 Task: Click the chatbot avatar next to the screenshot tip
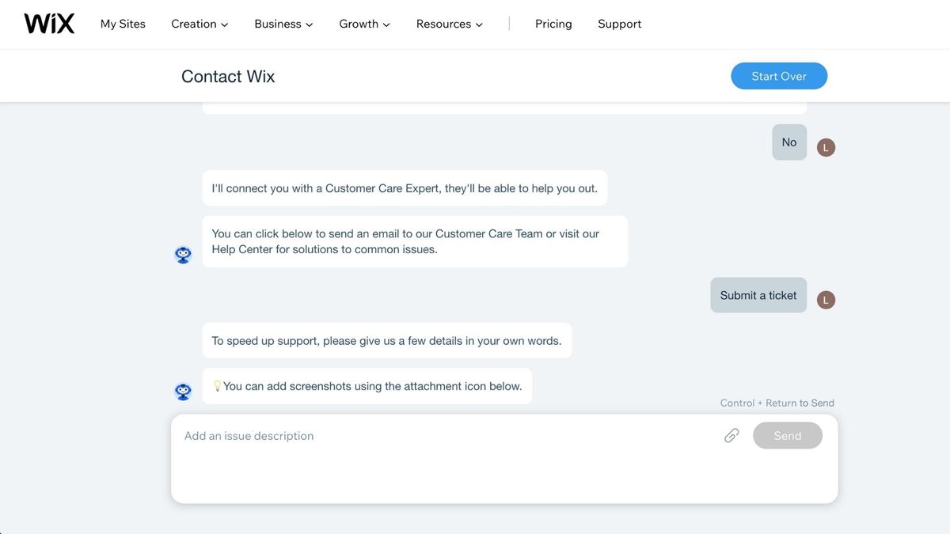tap(183, 390)
